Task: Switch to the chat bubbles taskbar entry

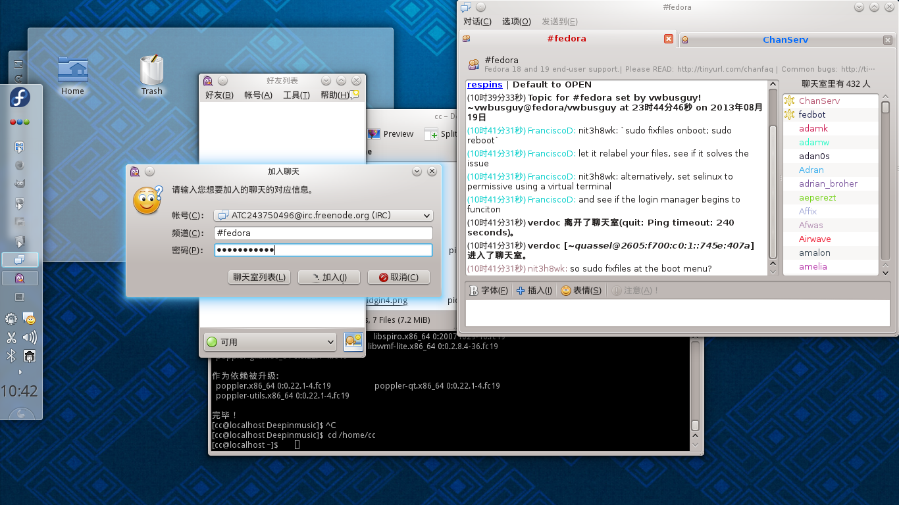Action: (x=20, y=260)
